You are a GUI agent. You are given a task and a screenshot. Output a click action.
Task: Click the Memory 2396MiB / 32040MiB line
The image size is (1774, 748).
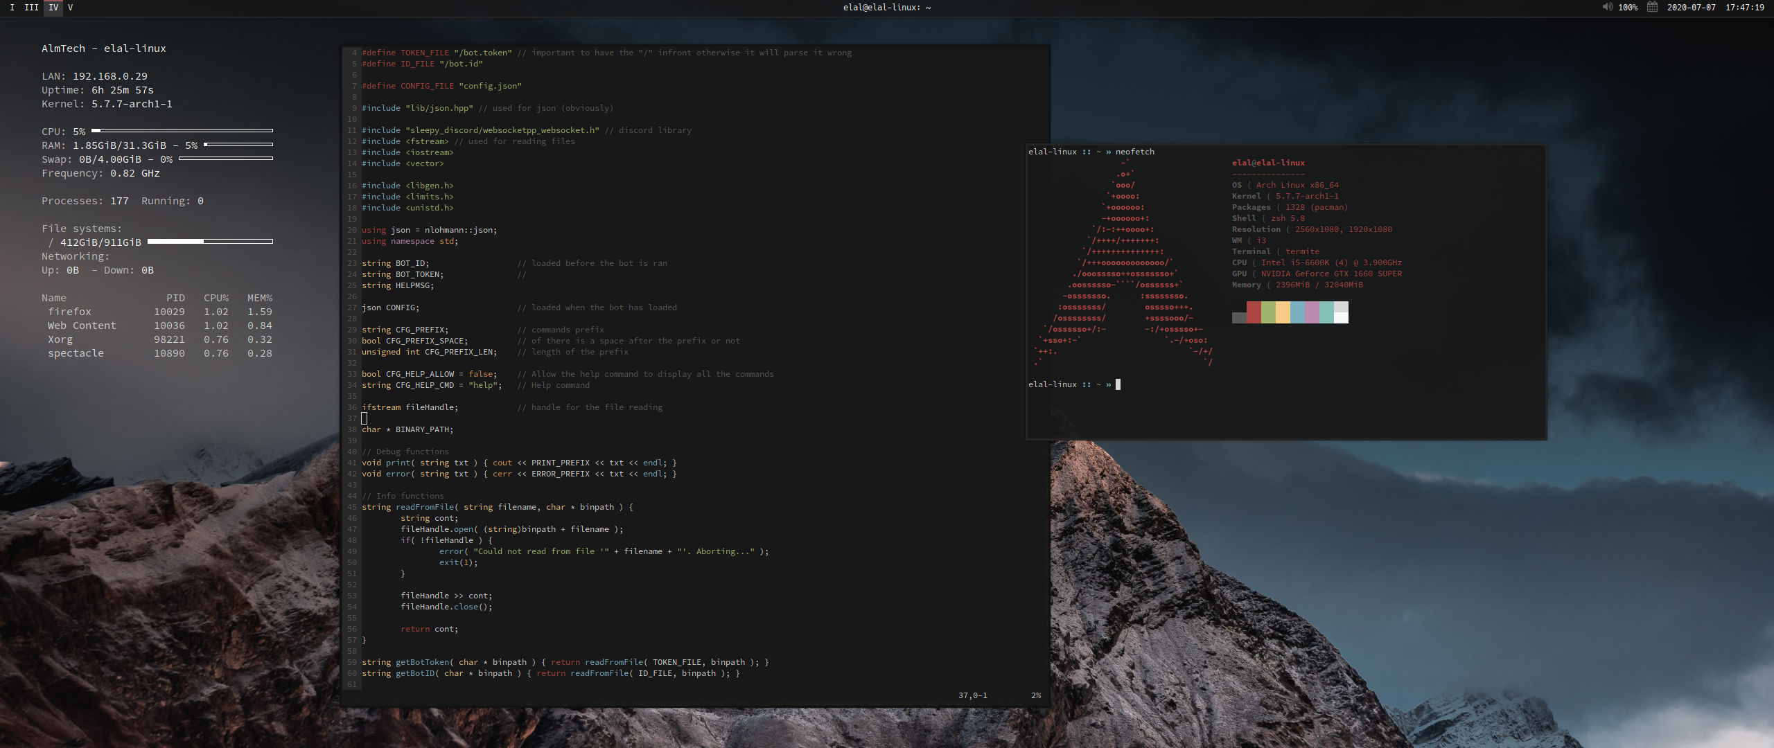click(x=1297, y=285)
